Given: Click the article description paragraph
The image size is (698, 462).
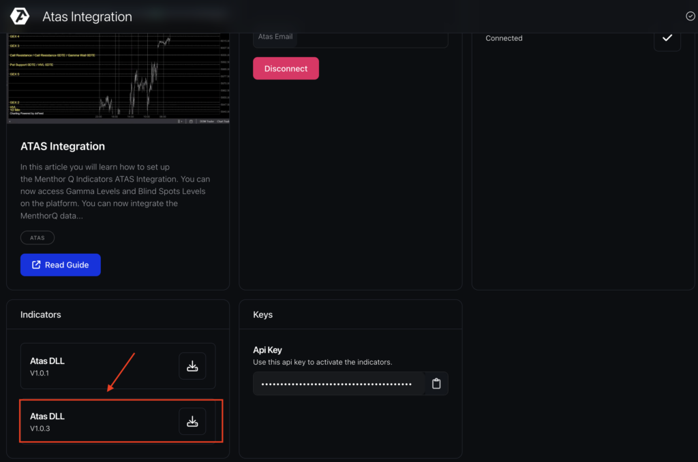Looking at the screenshot, I should pos(115,191).
